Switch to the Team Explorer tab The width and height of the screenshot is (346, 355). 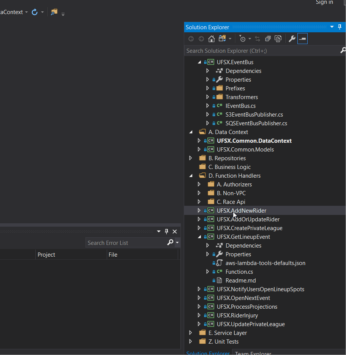(x=253, y=353)
